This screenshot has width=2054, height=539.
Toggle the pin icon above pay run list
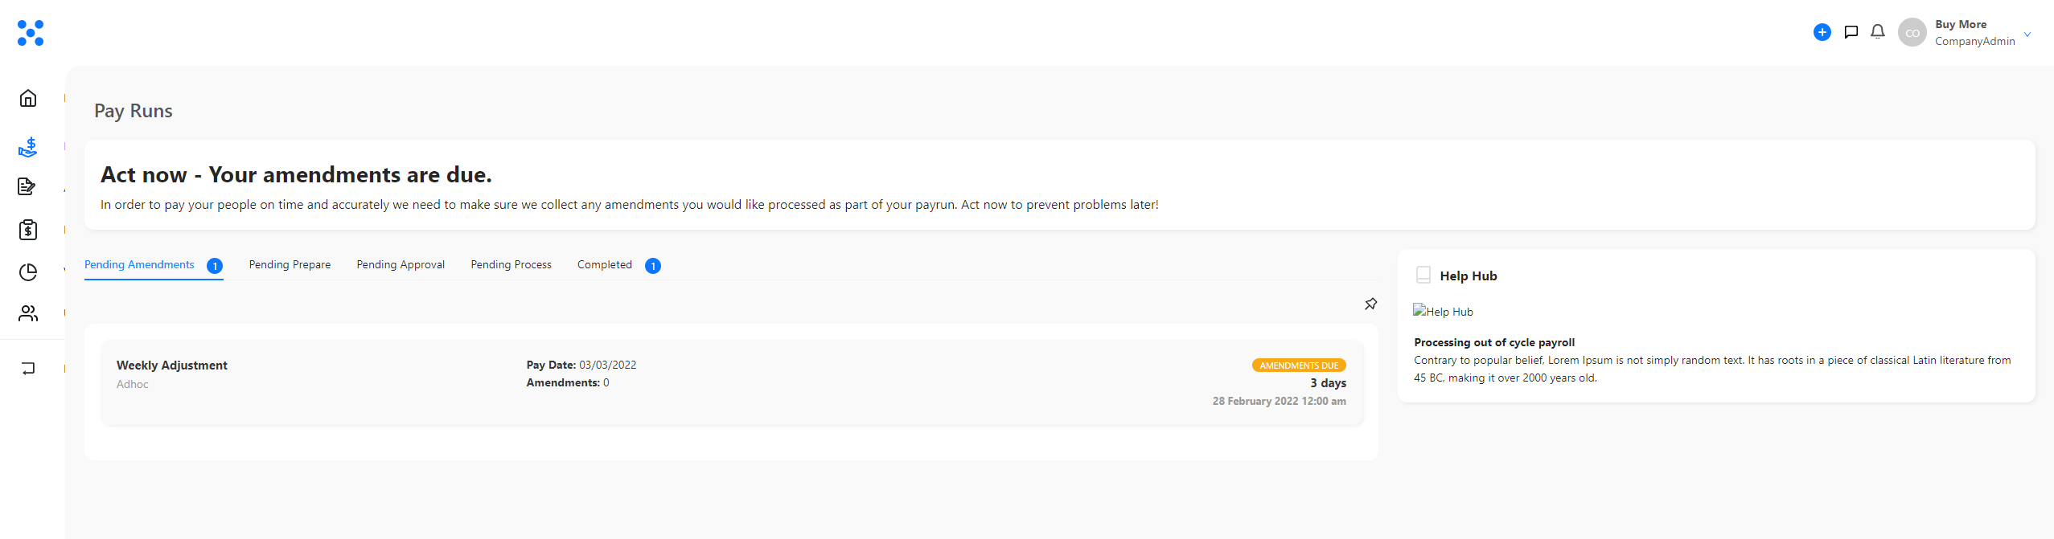[x=1371, y=304]
